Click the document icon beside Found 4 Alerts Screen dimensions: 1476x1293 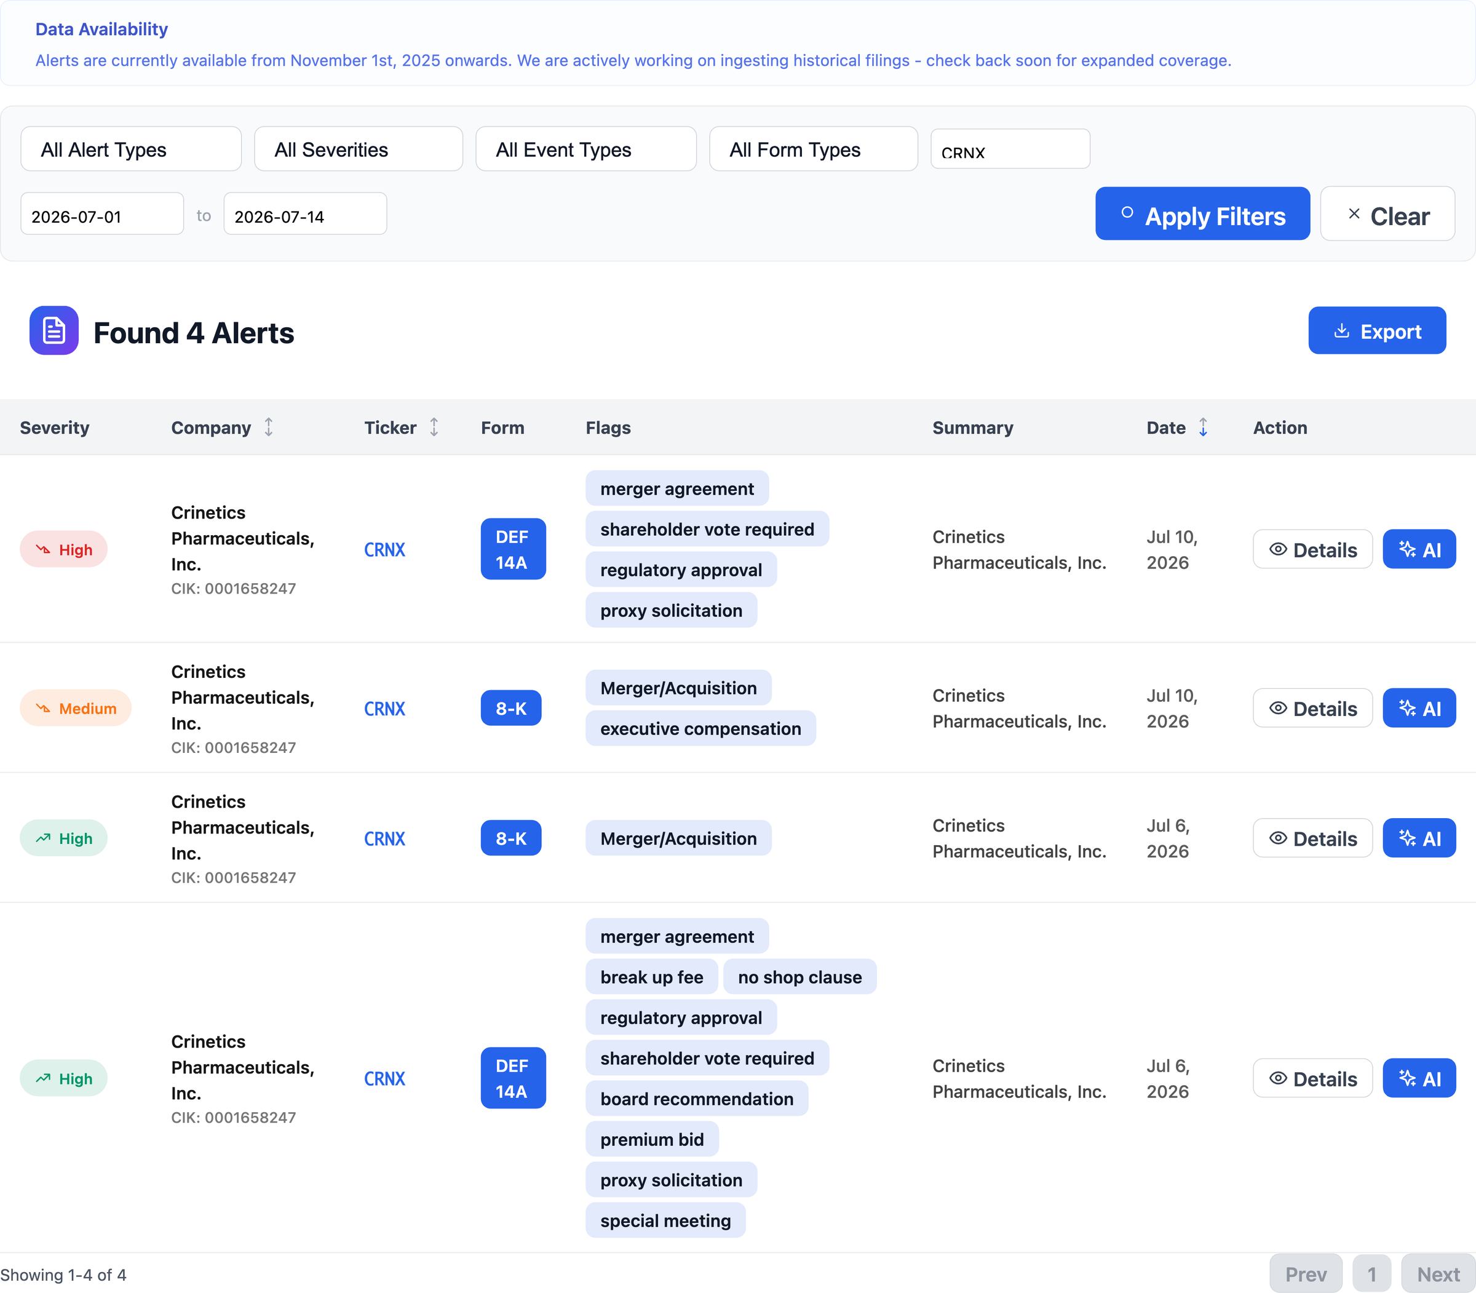click(x=54, y=330)
